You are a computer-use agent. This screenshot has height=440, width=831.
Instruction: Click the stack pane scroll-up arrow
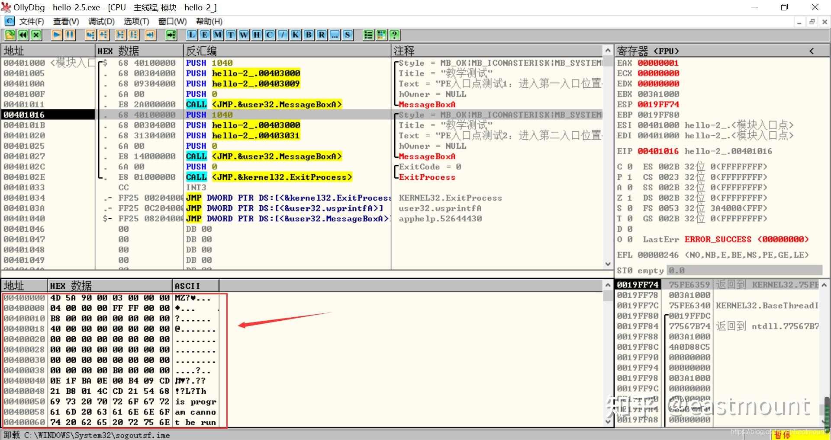click(824, 285)
